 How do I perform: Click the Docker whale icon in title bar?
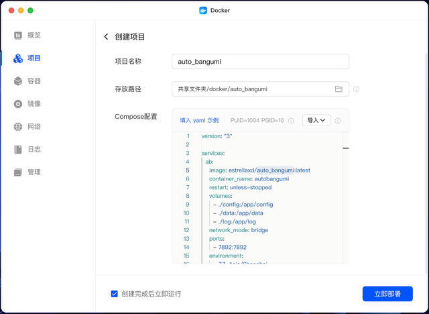click(x=203, y=11)
